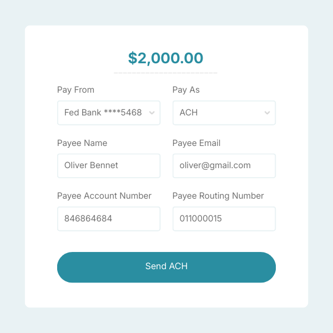Focus the Oliver Bennet name field
This screenshot has width=333, height=333.
click(109, 165)
